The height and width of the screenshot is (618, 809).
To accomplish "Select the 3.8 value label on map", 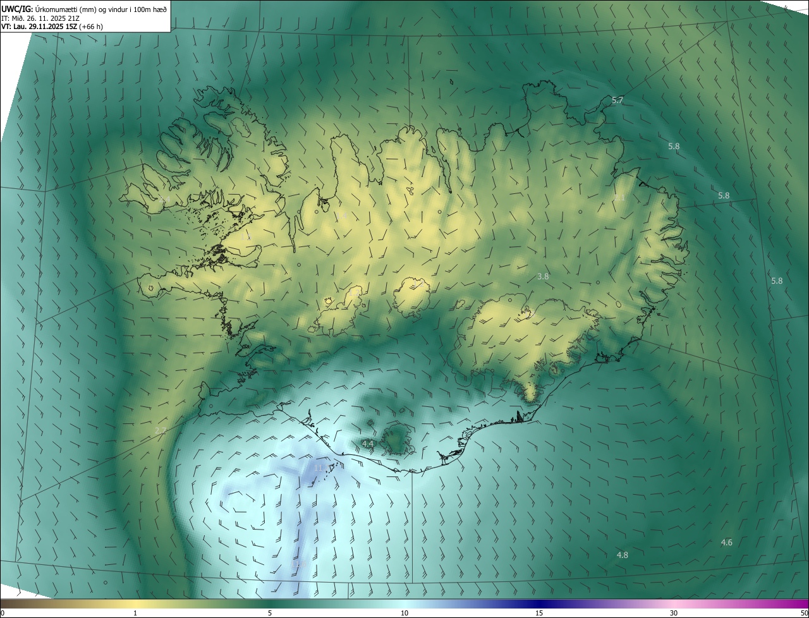I will 542,276.
